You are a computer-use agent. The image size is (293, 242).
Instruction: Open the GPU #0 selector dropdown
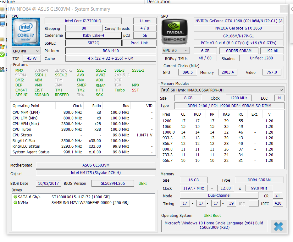(176, 51)
